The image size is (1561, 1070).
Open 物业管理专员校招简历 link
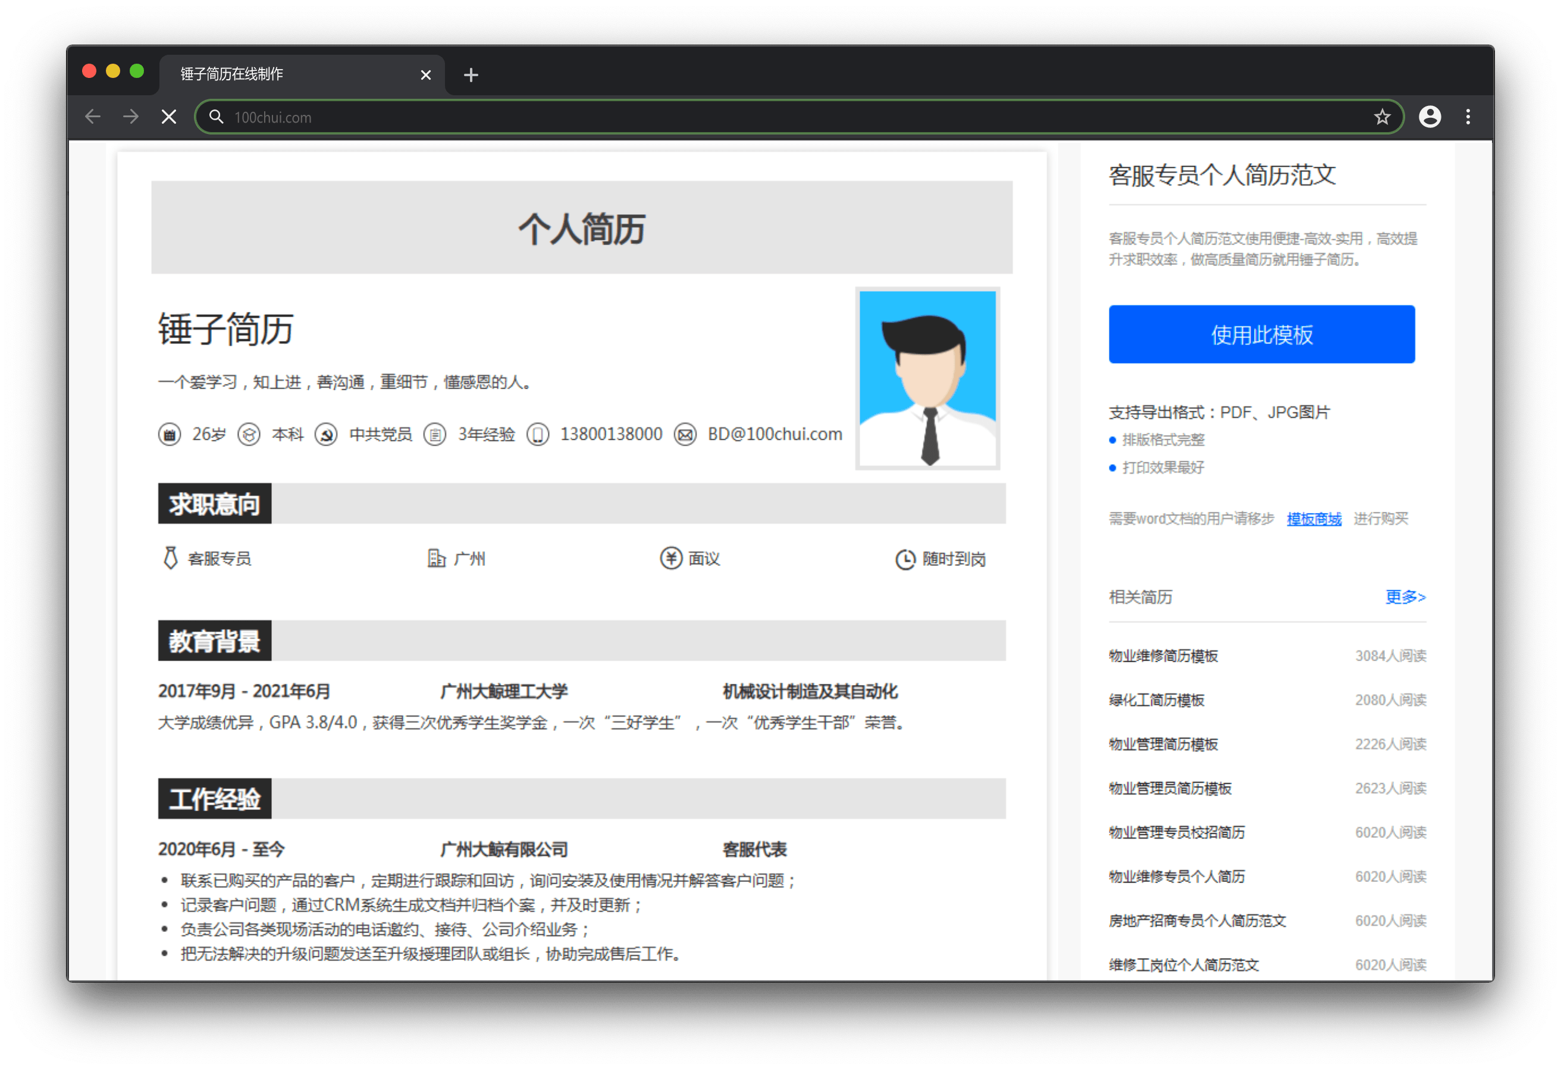point(1176,833)
